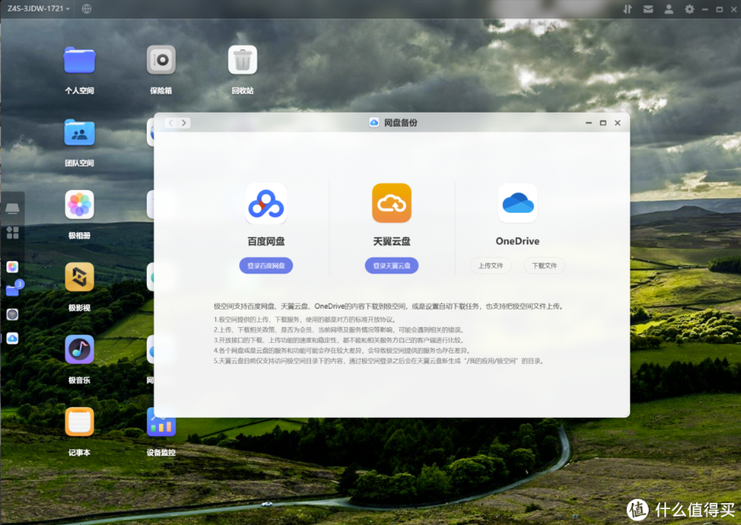Click OneDrive 下载文件 button
This screenshot has width=741, height=525.
(544, 266)
